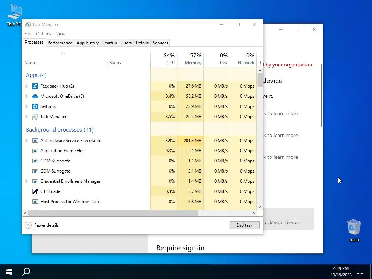Click the Task Manager row icon
The width and height of the screenshot is (372, 279).
coord(35,117)
